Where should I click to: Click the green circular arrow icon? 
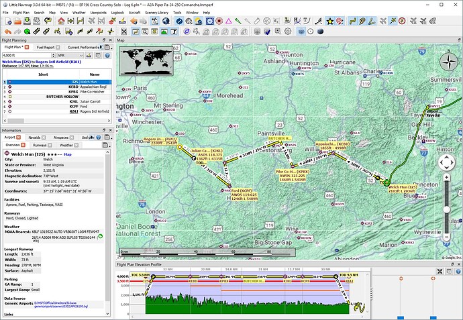27,32
